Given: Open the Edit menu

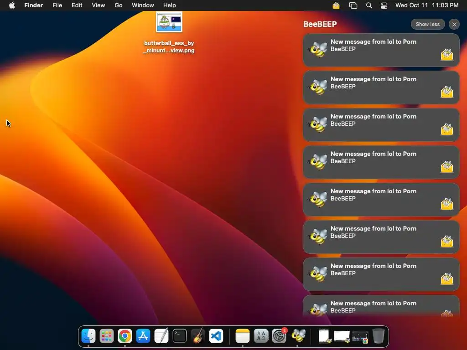Looking at the screenshot, I should tap(77, 5).
